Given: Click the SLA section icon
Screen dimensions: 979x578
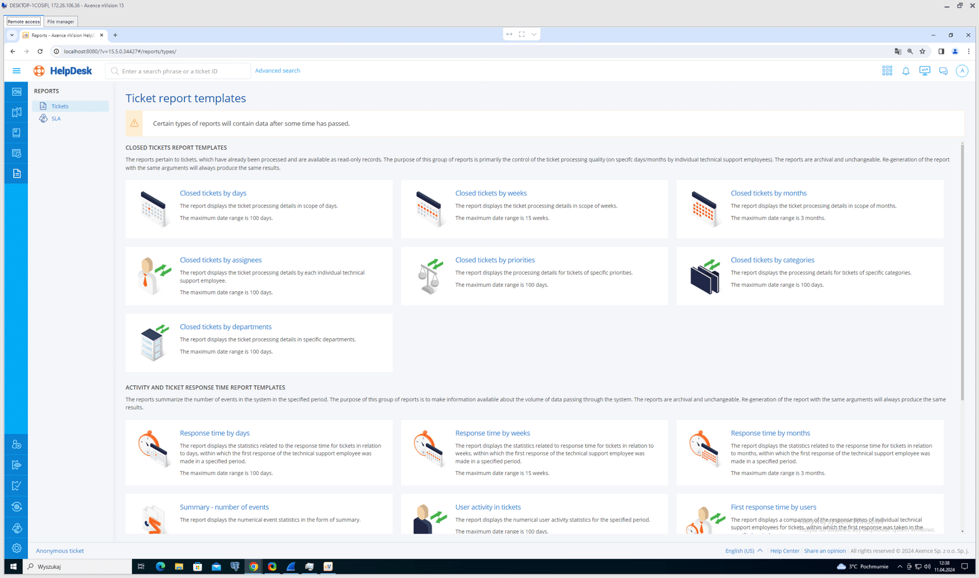Looking at the screenshot, I should click(43, 118).
